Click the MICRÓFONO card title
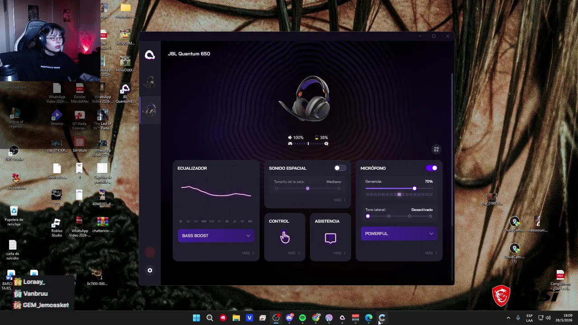This screenshot has height=325, width=578. (x=373, y=168)
